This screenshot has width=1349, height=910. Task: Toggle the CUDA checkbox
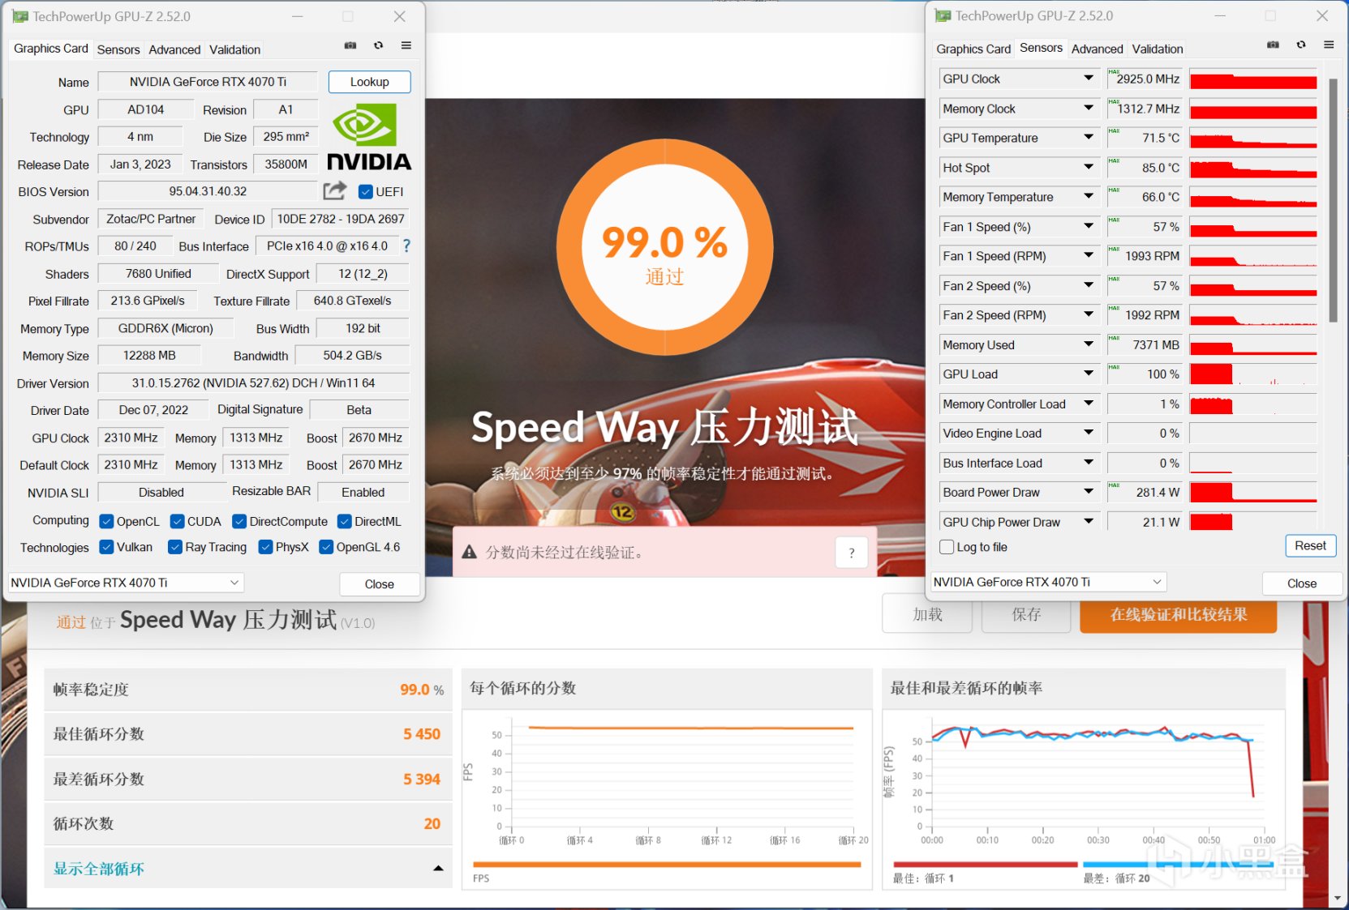tap(177, 521)
